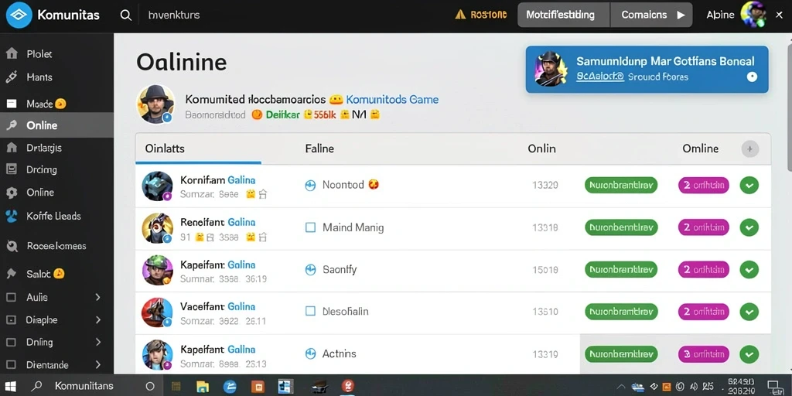The image size is (792, 396).
Task: Tick the checkbox next to Maind Manig
Action: pos(311,227)
